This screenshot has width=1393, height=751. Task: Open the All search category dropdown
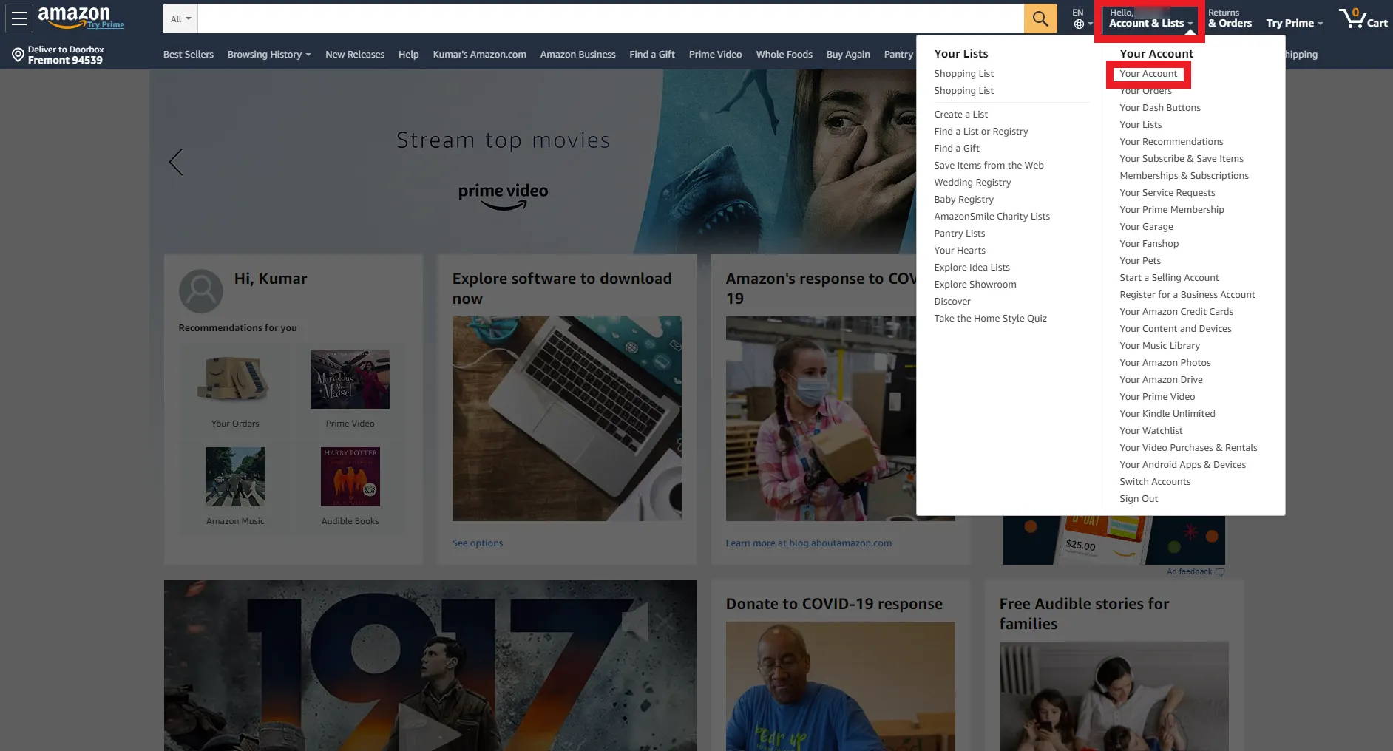[180, 18]
